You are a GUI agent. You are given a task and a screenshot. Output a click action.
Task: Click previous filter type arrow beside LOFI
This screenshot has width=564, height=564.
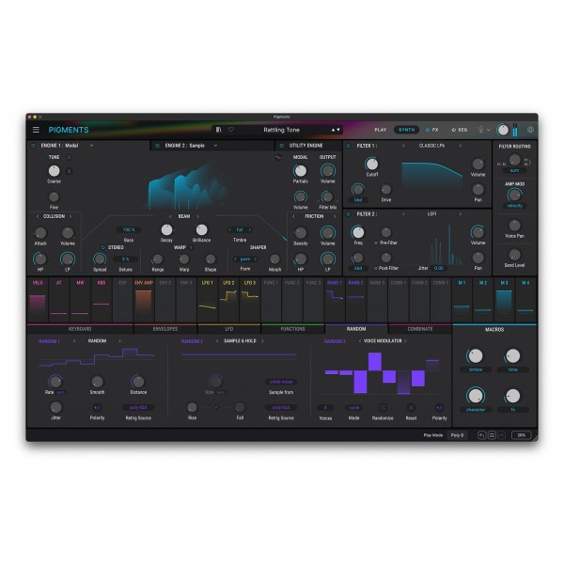(x=403, y=214)
